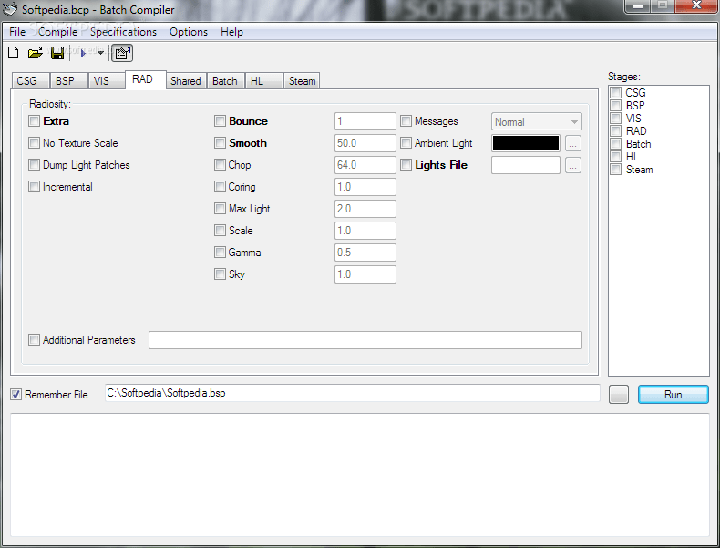Enable the Lights File checkbox
The height and width of the screenshot is (548, 720).
pos(406,165)
